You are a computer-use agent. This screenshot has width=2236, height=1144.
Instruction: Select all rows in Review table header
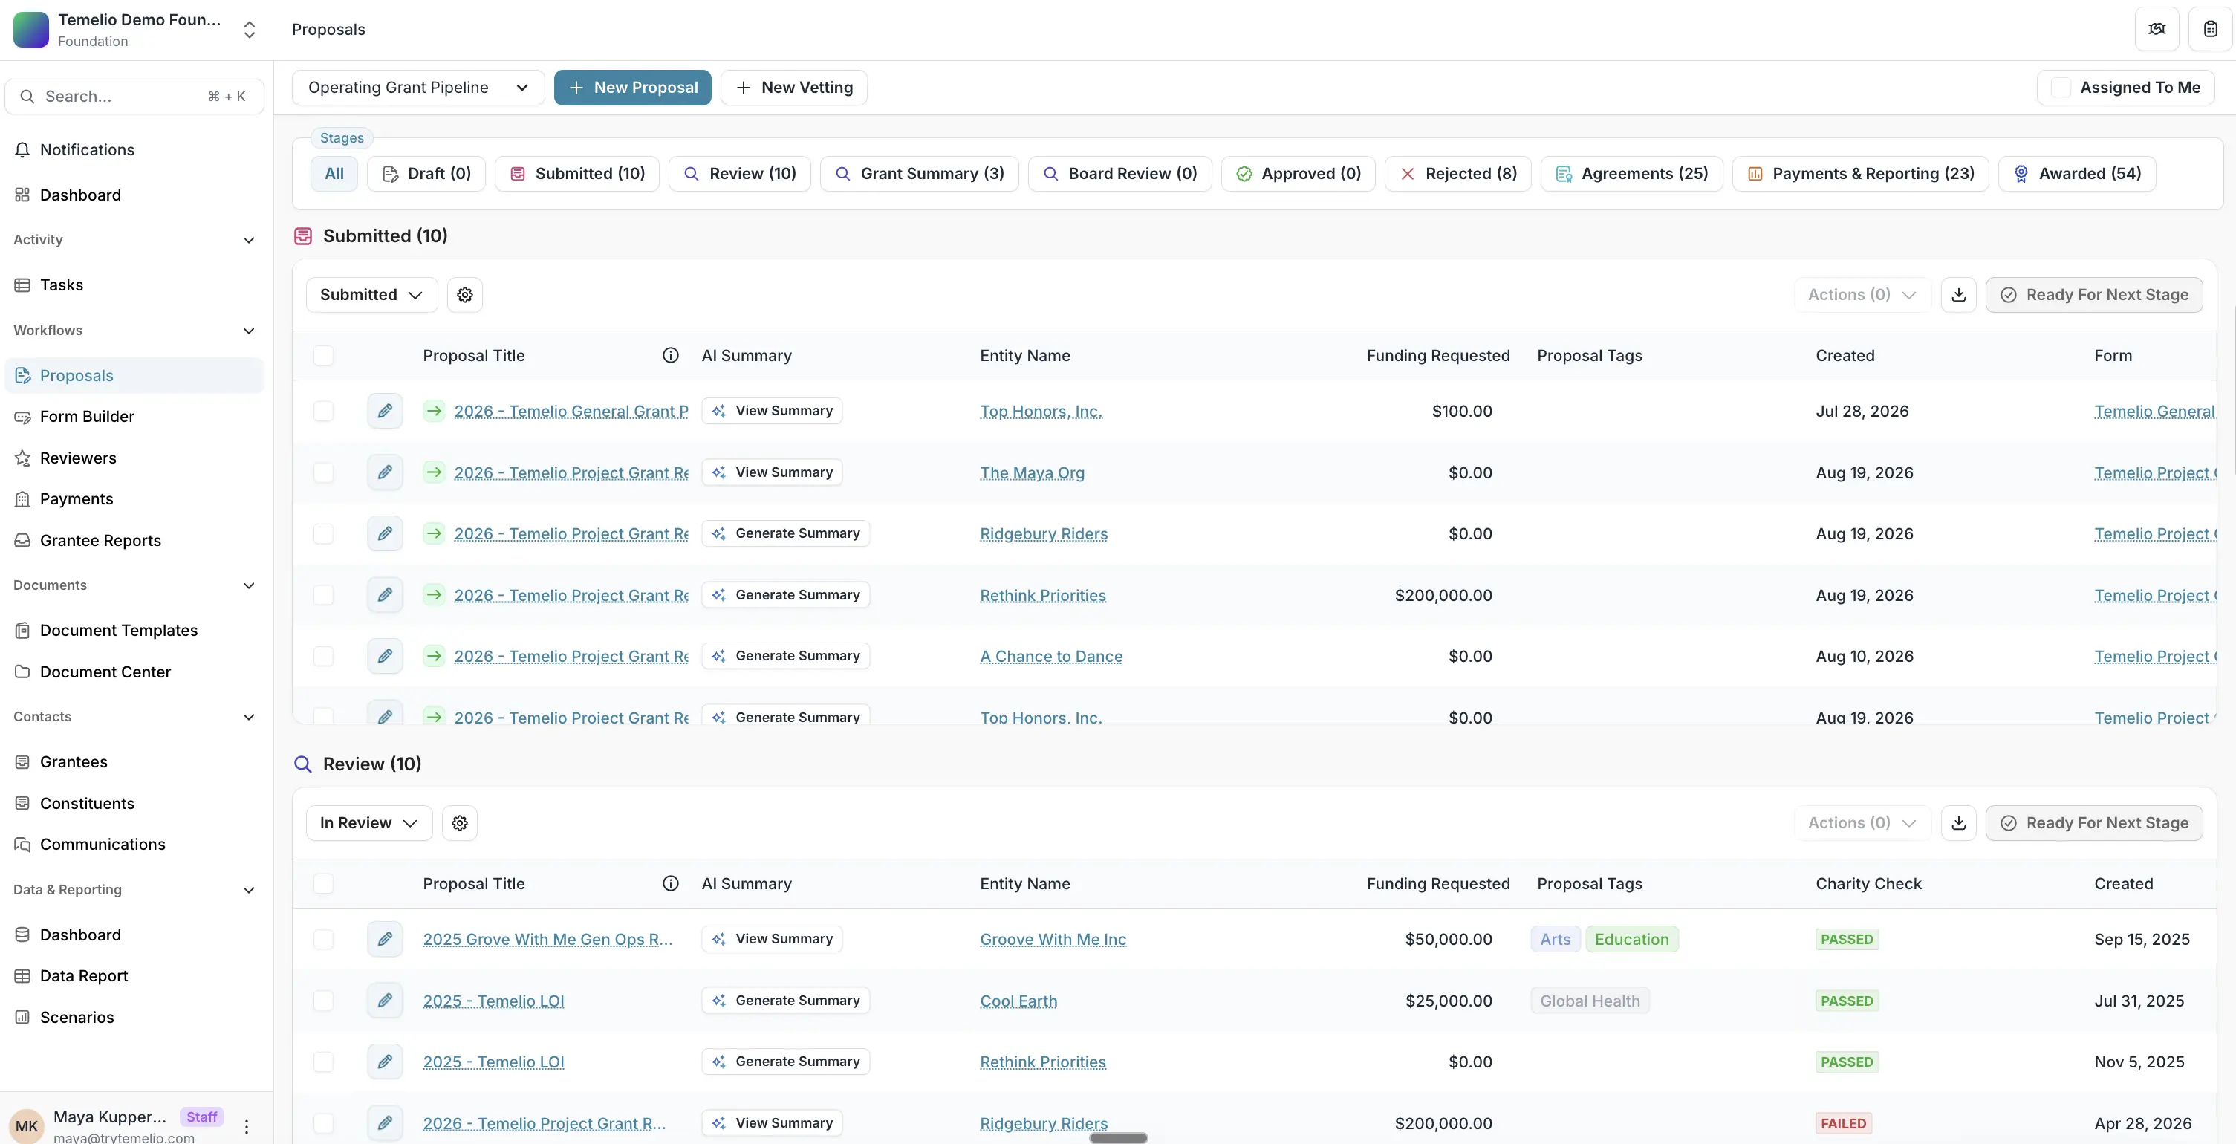coord(323,883)
